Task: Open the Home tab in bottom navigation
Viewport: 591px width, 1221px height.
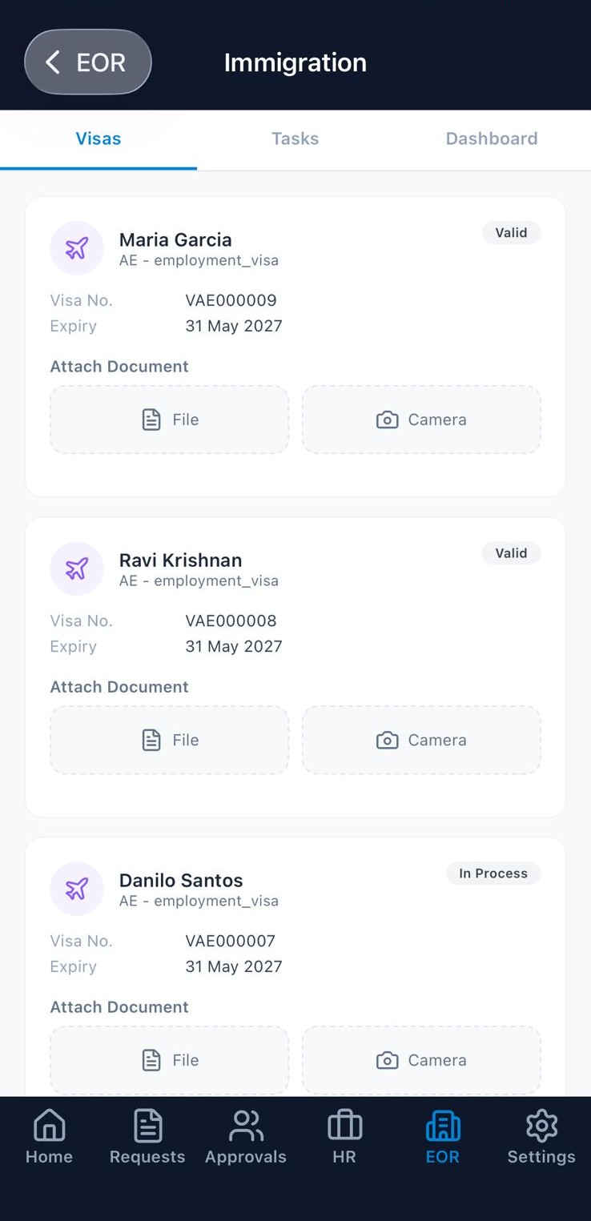Action: pos(49,1136)
